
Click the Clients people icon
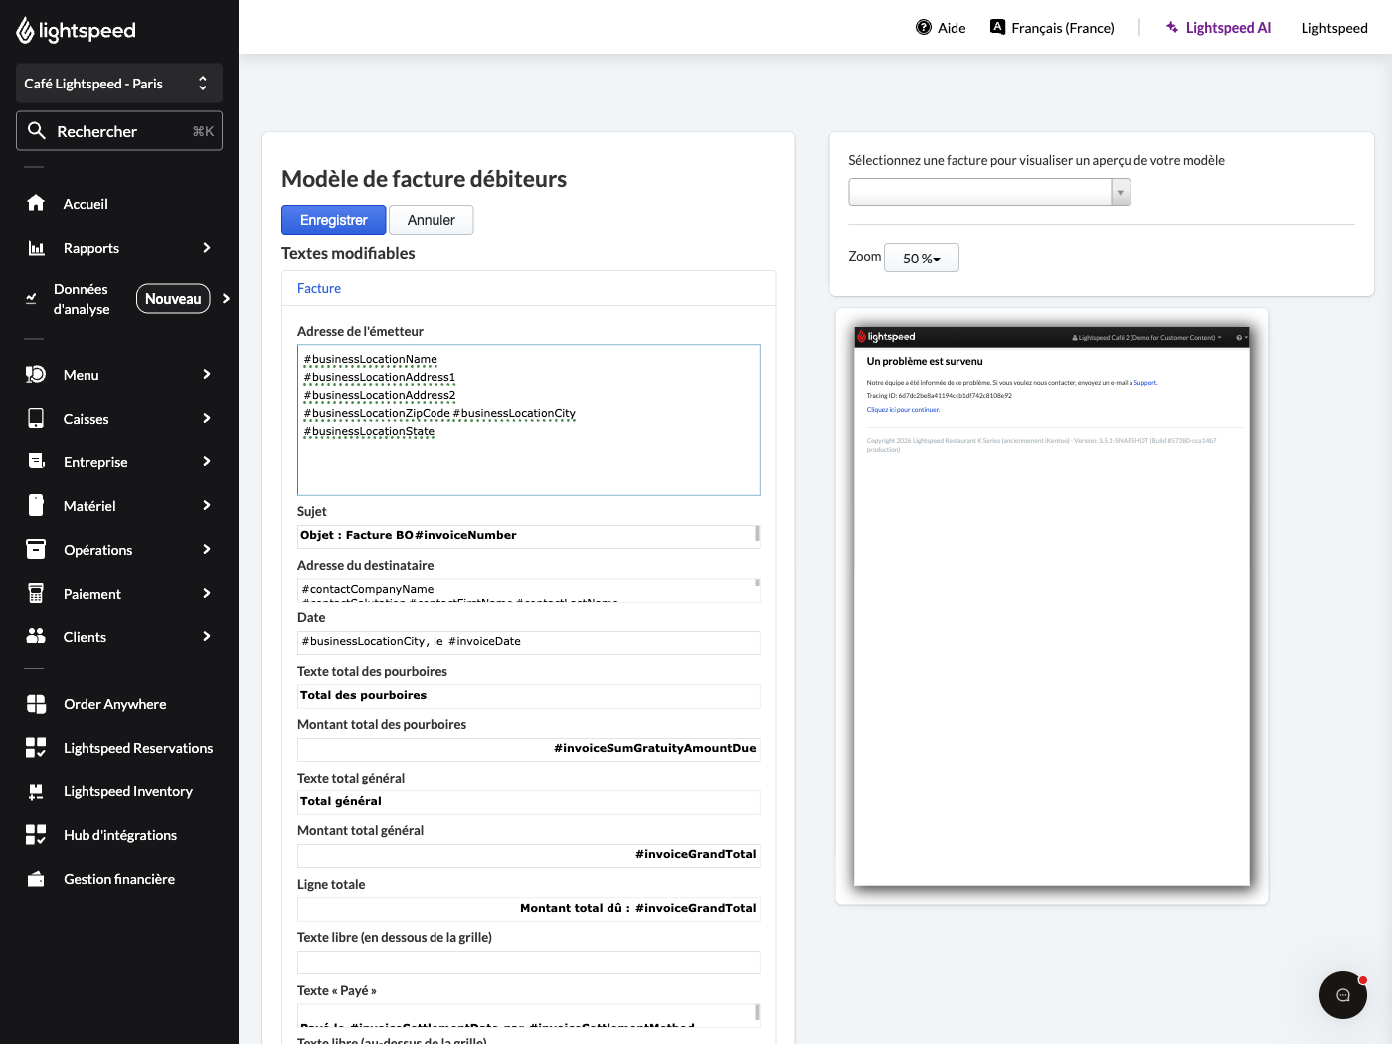(x=36, y=636)
